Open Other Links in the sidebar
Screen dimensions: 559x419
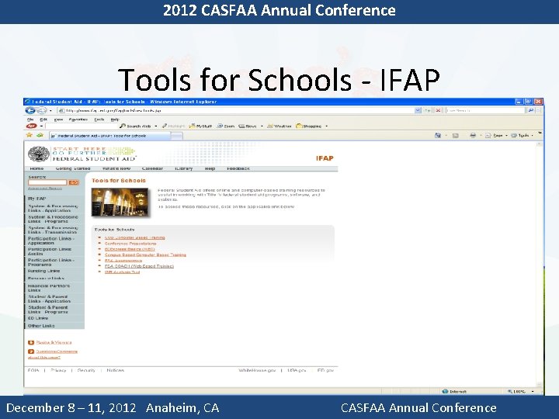tap(41, 326)
